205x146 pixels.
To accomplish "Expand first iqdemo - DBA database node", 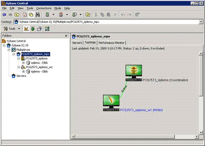I will coord(23,63).
